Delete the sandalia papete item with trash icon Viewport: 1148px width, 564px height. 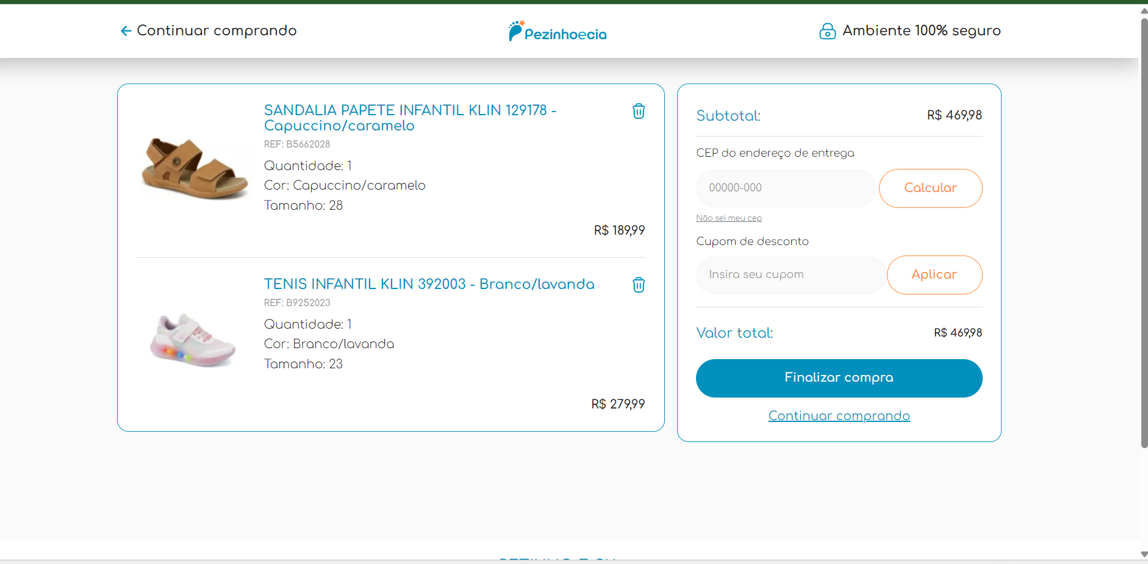pyautogui.click(x=638, y=111)
